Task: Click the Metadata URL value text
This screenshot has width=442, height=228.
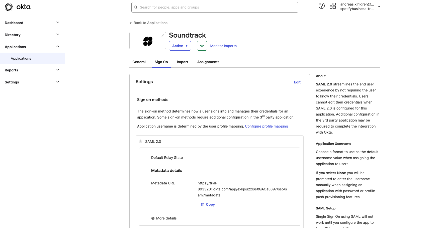Action: tap(242, 189)
